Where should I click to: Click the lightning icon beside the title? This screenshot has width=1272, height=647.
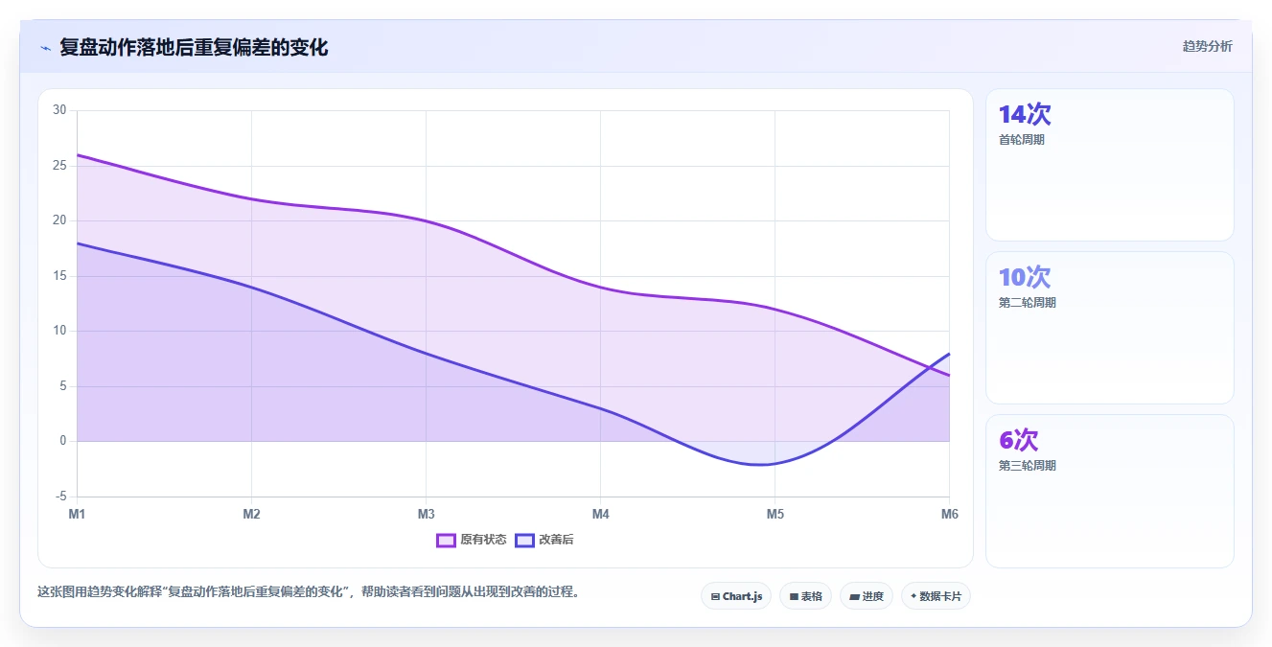point(45,48)
